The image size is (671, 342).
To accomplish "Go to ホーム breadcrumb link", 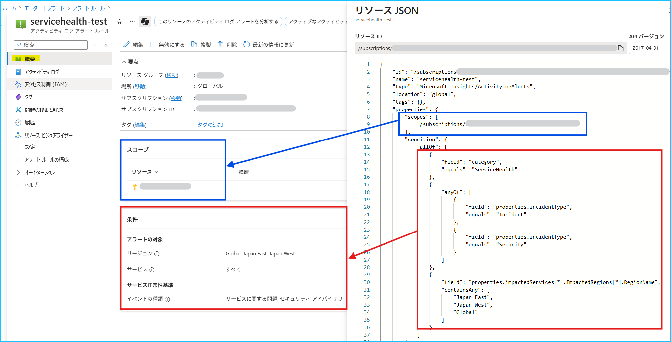I will (9, 8).
